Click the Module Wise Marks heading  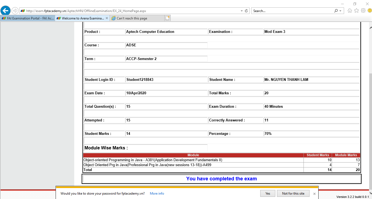[x=106, y=148]
